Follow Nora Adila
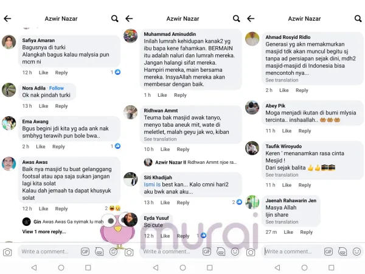 point(57,88)
